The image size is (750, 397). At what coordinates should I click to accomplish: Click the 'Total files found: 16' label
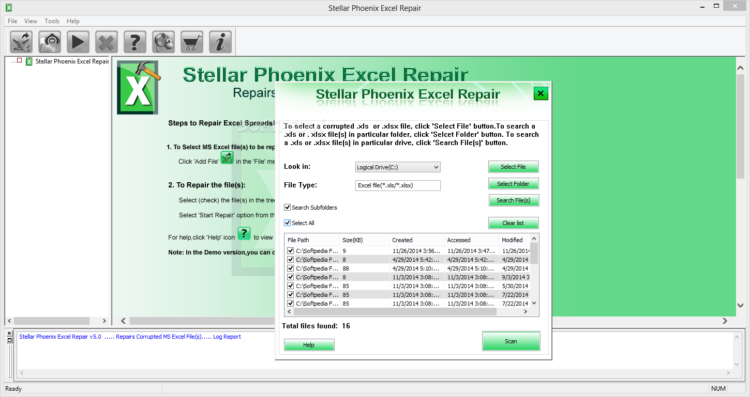(316, 326)
